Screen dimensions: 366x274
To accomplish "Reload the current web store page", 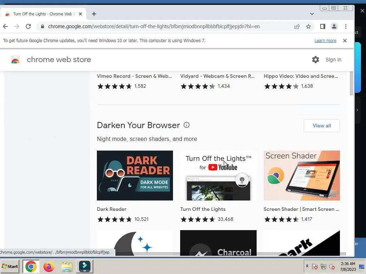I will tap(28, 26).
